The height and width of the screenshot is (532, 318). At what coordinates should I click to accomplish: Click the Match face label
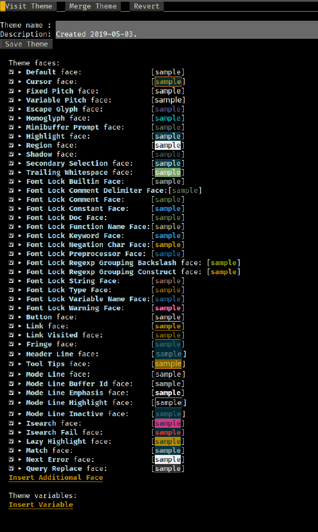(x=49, y=451)
